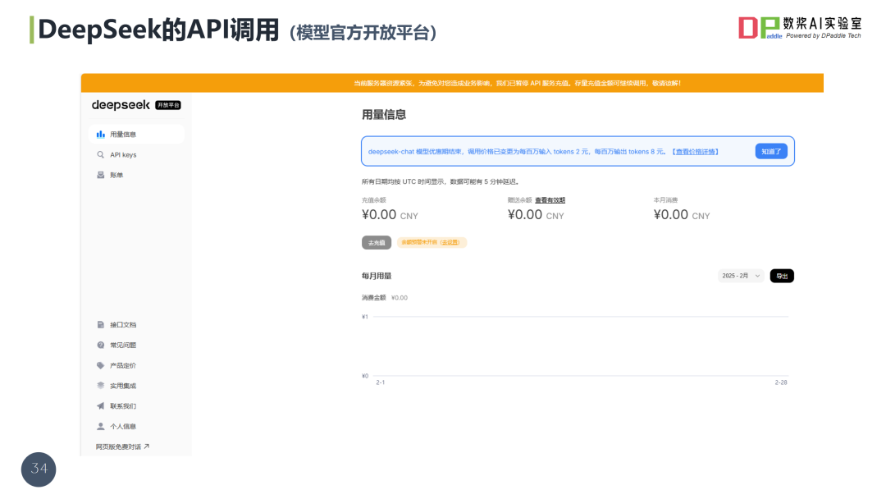Viewport: 886px width, 499px height.
Task: Open the 网页版免费对话 web chat link
Action: point(122,446)
